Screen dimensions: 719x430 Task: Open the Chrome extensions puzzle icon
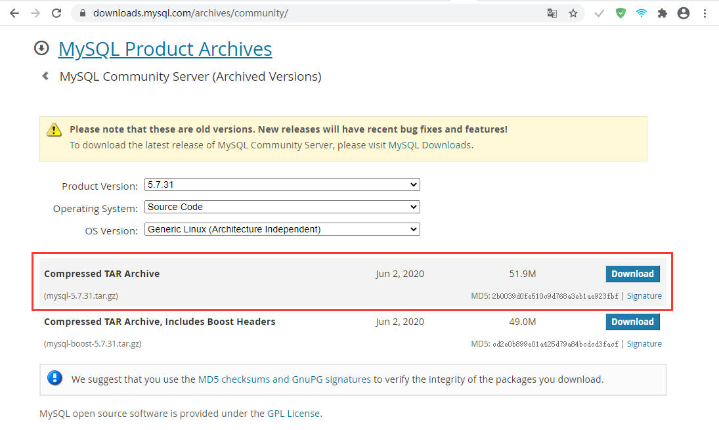pyautogui.click(x=663, y=13)
